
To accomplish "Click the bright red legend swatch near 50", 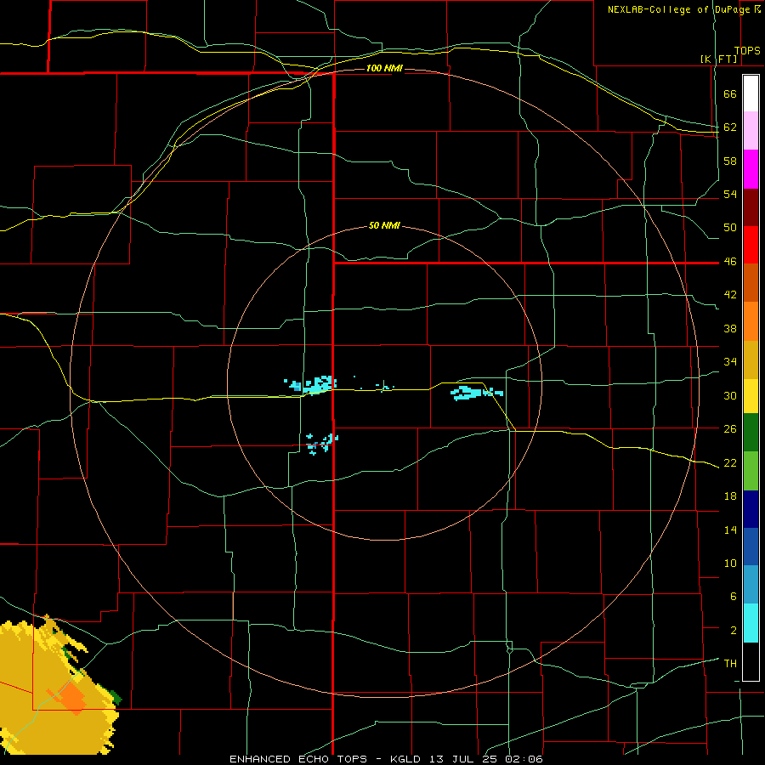I will pyautogui.click(x=751, y=245).
